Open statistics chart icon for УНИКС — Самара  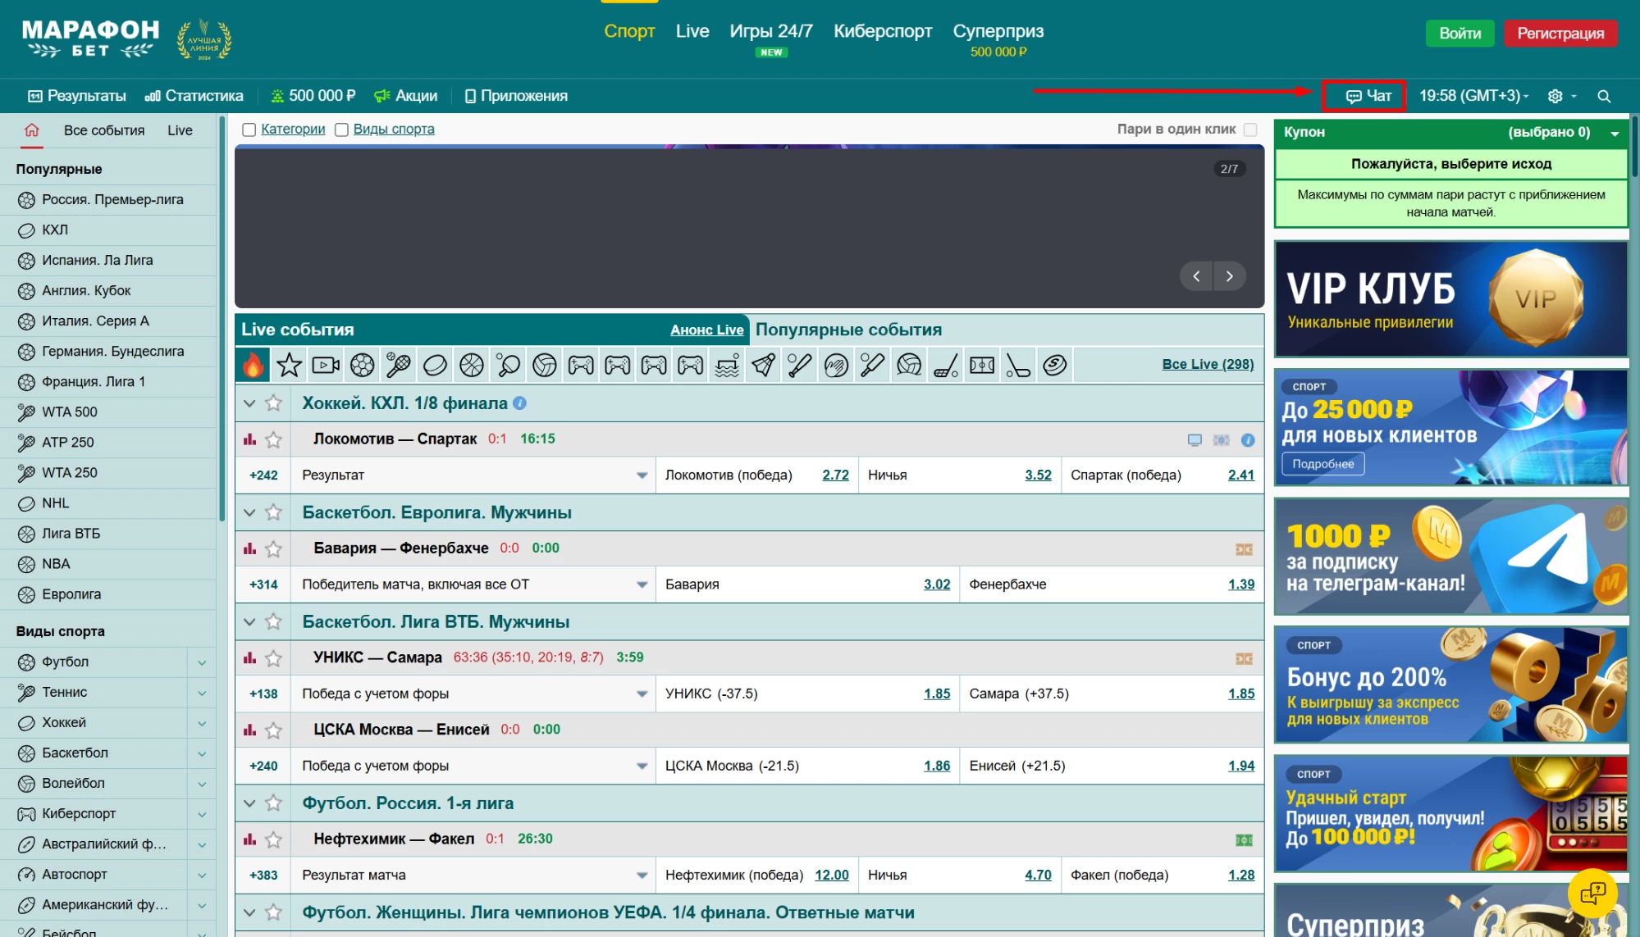pos(249,658)
